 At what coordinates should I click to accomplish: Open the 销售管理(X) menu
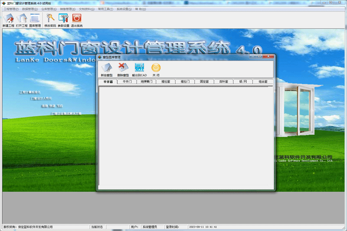[68, 9]
